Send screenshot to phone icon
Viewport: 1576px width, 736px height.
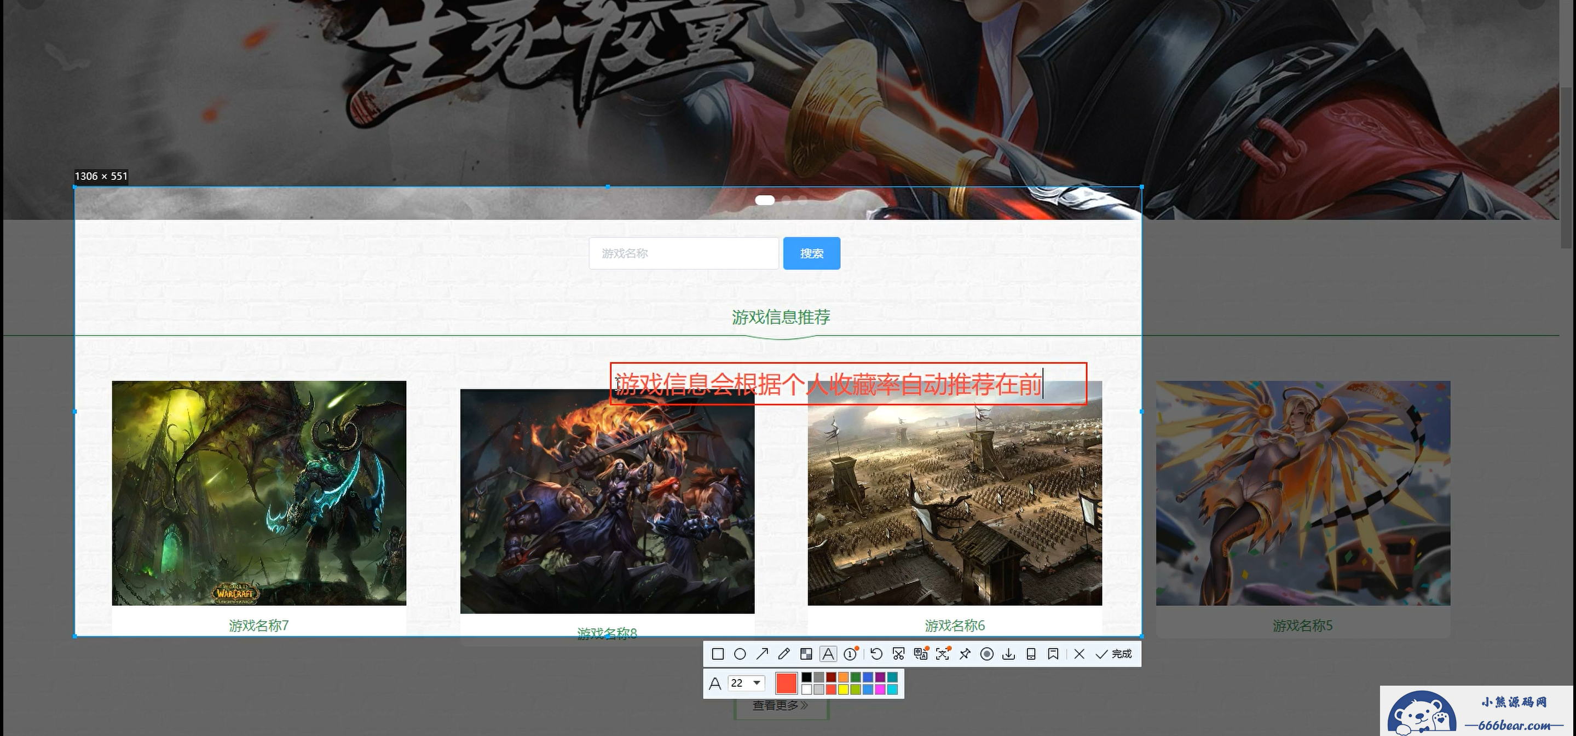coord(1031,654)
